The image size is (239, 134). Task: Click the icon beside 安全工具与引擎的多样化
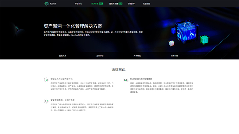[x=46, y=80]
